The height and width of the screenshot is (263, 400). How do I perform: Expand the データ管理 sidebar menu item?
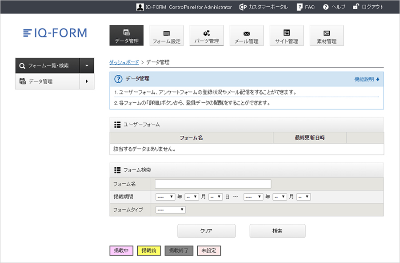(x=87, y=81)
